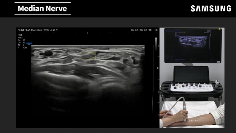Click the Median Nerve title heading

[42, 8]
